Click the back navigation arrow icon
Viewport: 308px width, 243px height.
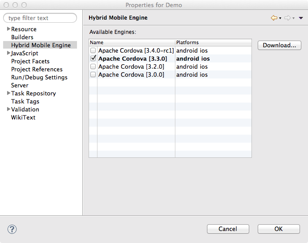click(274, 18)
